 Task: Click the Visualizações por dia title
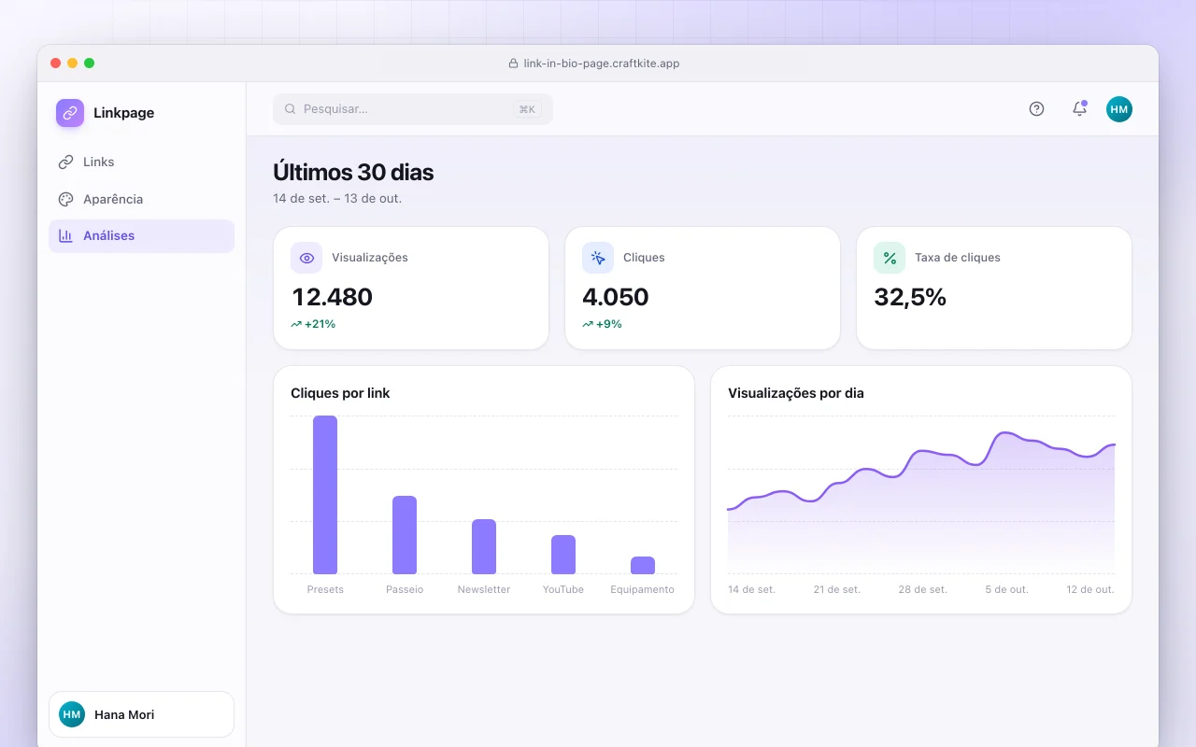[x=796, y=393]
